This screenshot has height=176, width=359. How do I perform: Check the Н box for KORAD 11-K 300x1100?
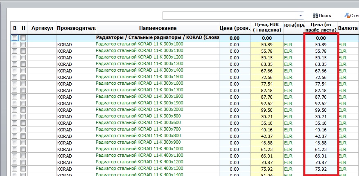pos(23,51)
